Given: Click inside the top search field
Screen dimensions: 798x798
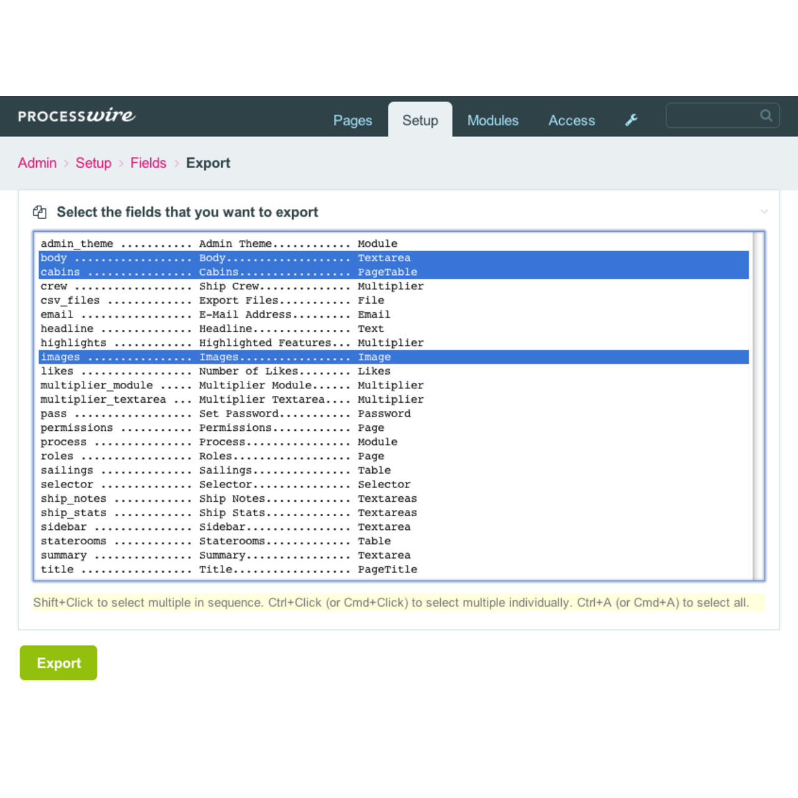Looking at the screenshot, I should click(x=711, y=115).
